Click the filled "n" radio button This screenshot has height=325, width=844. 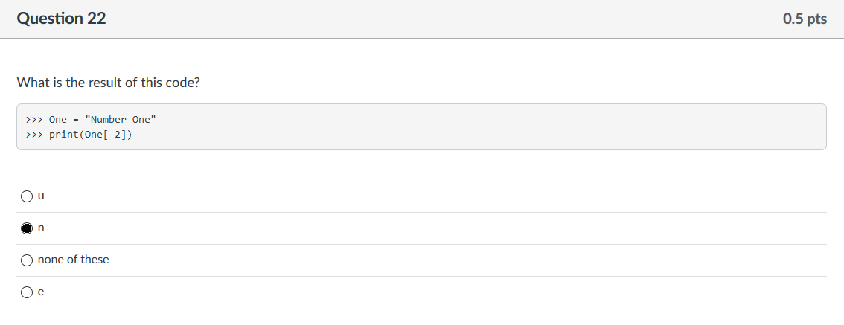27,228
